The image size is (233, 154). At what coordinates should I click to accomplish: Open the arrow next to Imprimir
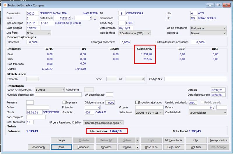(x=137, y=147)
